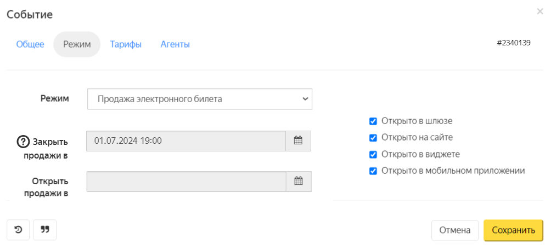Viewport: 551px width, 246px height.
Task: Go to the Агенты tab
Action: (x=175, y=44)
